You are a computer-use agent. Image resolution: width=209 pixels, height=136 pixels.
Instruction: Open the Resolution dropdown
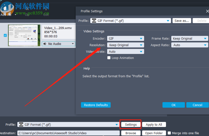tap(126, 45)
